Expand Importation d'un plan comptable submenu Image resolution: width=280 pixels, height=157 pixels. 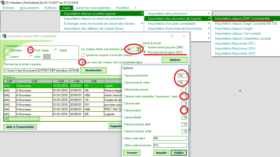point(209,23)
